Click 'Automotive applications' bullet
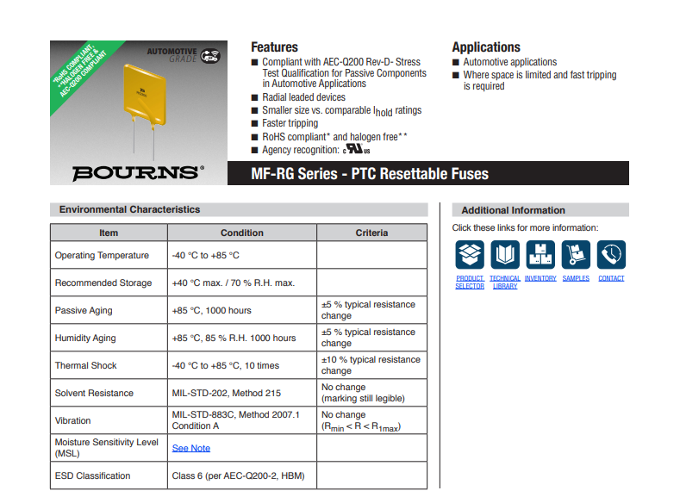Image resolution: width=680 pixels, height=497 pixels. (509, 62)
